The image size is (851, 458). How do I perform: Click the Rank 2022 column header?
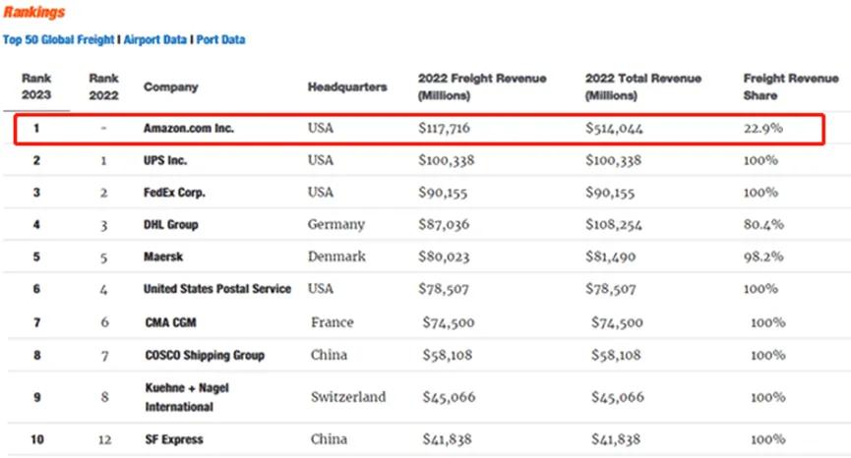tap(103, 86)
